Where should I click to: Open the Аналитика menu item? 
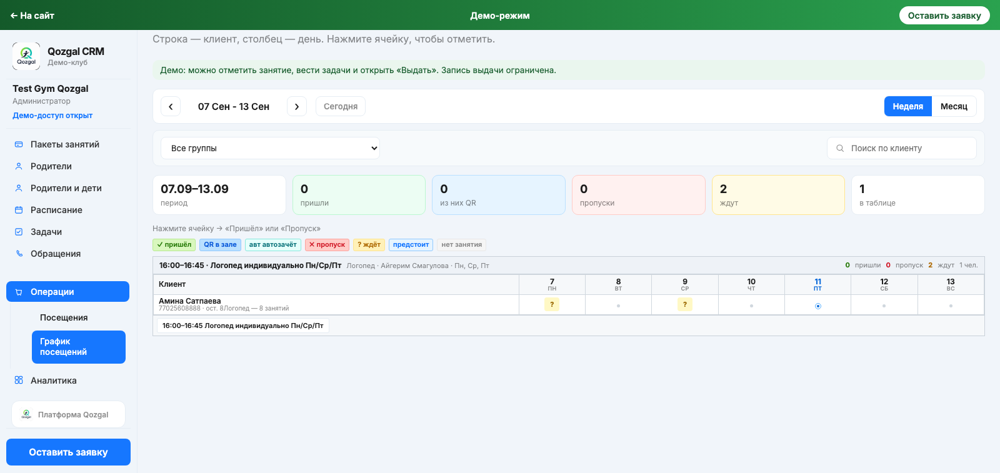[x=67, y=381]
